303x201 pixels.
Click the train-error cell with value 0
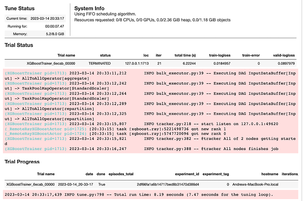click(259, 63)
